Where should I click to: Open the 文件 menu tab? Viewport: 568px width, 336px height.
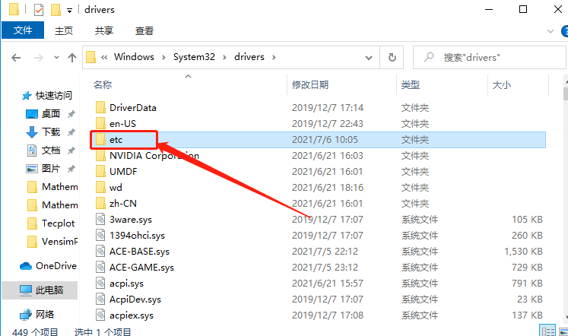pos(23,30)
